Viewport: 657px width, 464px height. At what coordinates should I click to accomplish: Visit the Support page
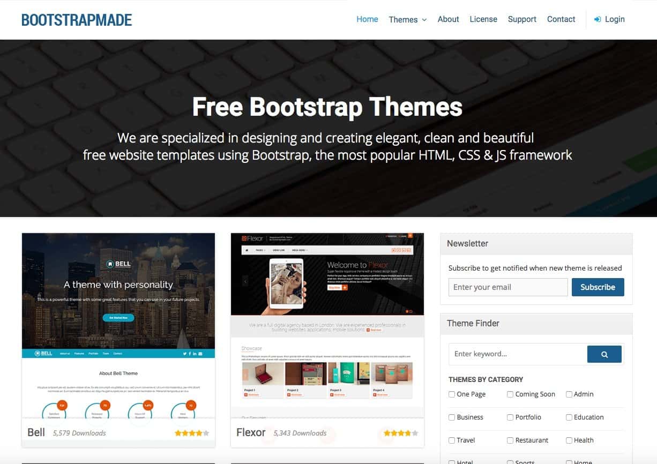pyautogui.click(x=522, y=19)
